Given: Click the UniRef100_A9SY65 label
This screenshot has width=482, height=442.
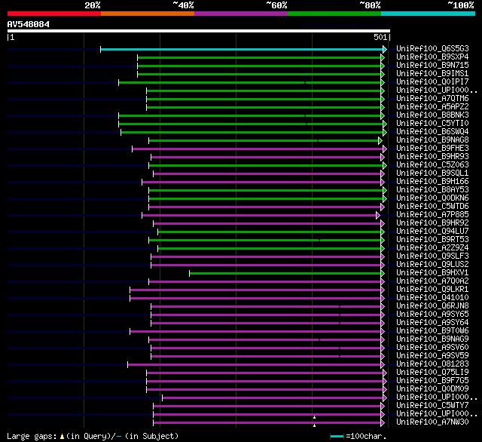Looking at the screenshot, I should pyautogui.click(x=432, y=315).
